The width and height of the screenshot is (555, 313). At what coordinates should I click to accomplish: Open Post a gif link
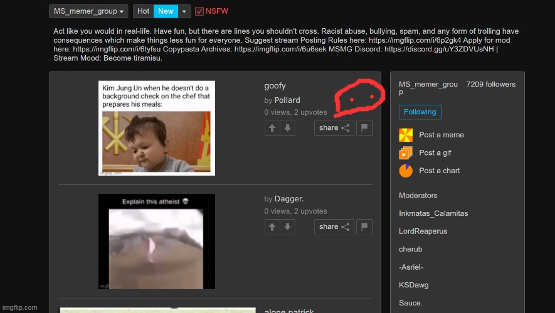[x=435, y=153]
